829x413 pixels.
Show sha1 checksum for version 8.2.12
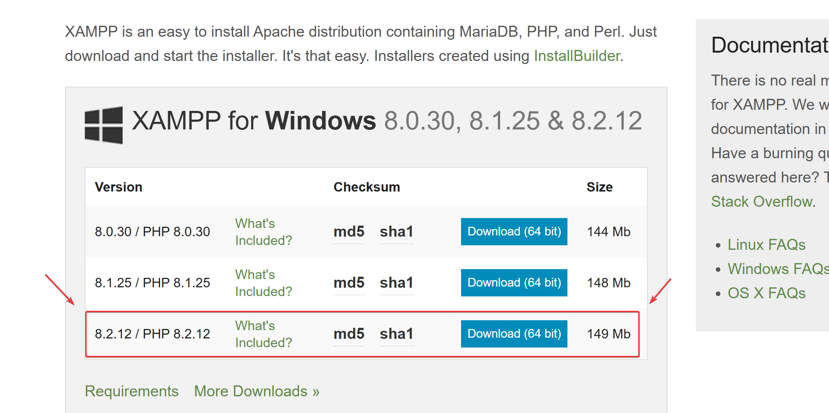(396, 334)
